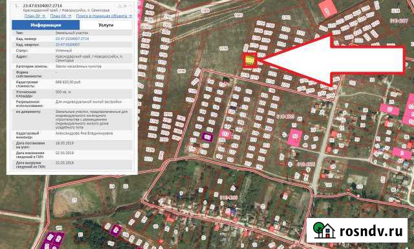Select the pink parcel labeled 93
Screen dimensions: 414x249
click(x=295, y=137)
